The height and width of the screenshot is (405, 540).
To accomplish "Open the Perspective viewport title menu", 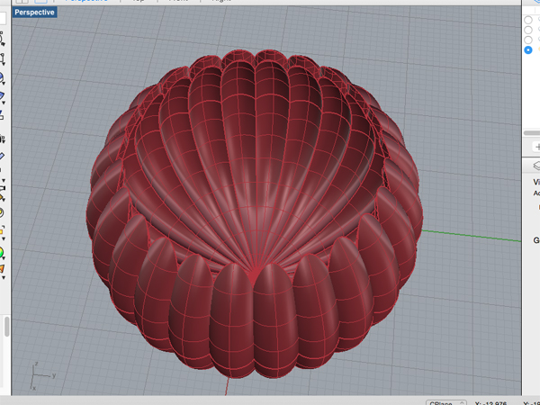I will click(35, 13).
